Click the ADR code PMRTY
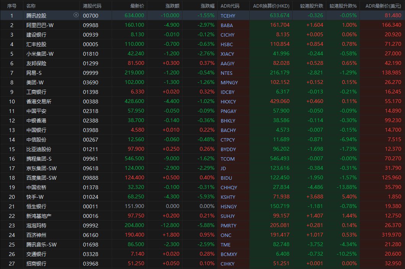Screen dimensions: 405x269 click(x=228, y=226)
